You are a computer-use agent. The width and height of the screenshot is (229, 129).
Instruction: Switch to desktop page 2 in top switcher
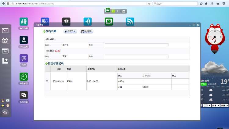point(118,11)
